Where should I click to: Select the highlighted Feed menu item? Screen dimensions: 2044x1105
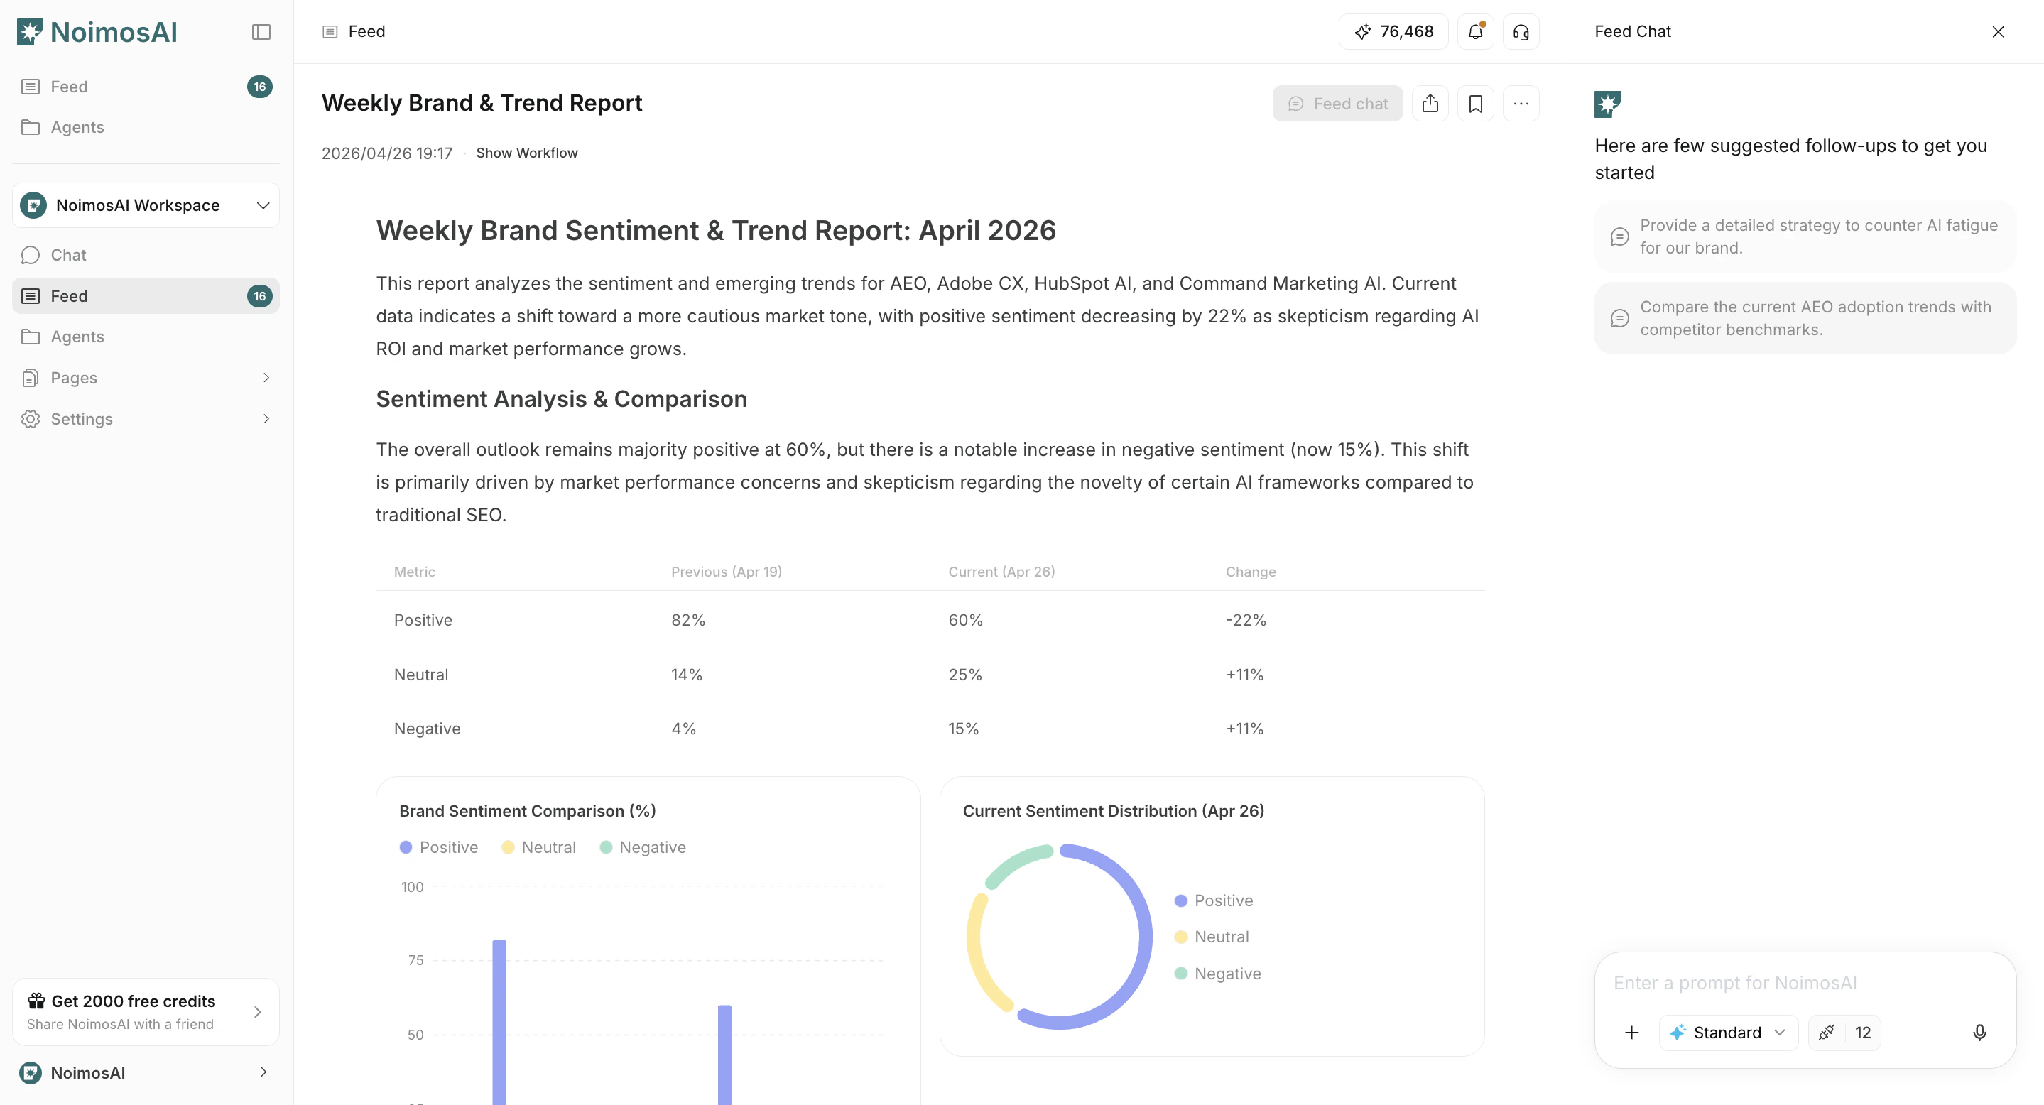tap(146, 296)
